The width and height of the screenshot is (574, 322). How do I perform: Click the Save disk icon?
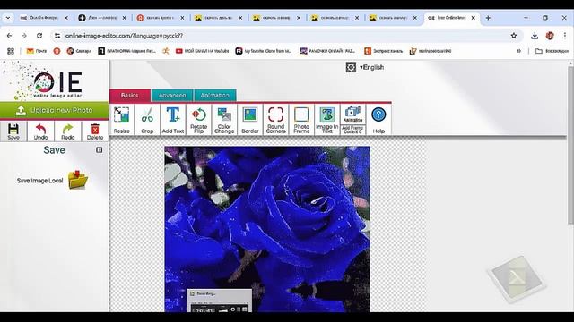13,131
